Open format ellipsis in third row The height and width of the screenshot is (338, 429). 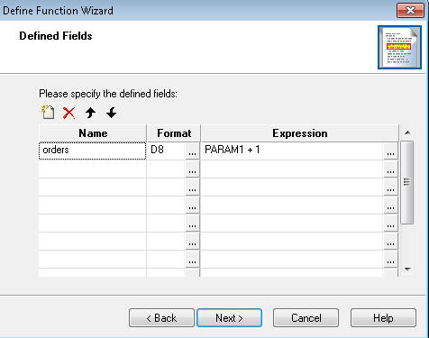(192, 187)
